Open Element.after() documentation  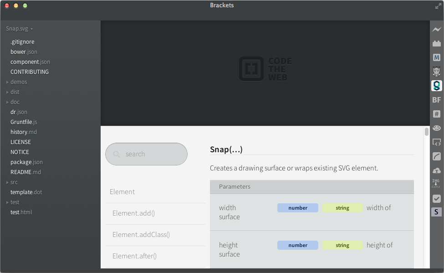click(134, 256)
